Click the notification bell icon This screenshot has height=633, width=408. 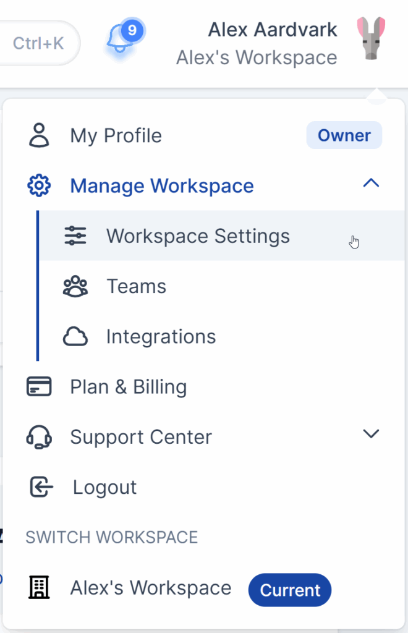(120, 38)
